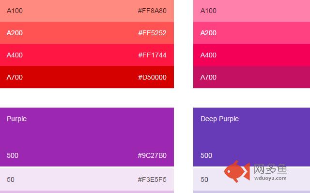Screen dimensions: 310x193
Task: Click the Deep Purple palette title
Action: tap(219, 119)
